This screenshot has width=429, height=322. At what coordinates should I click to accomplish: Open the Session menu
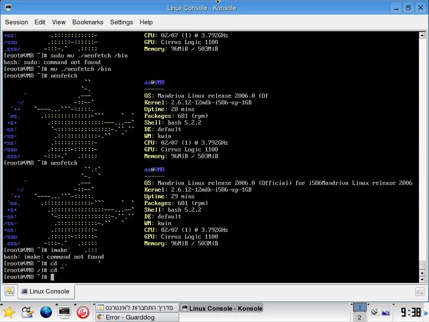coord(16,22)
